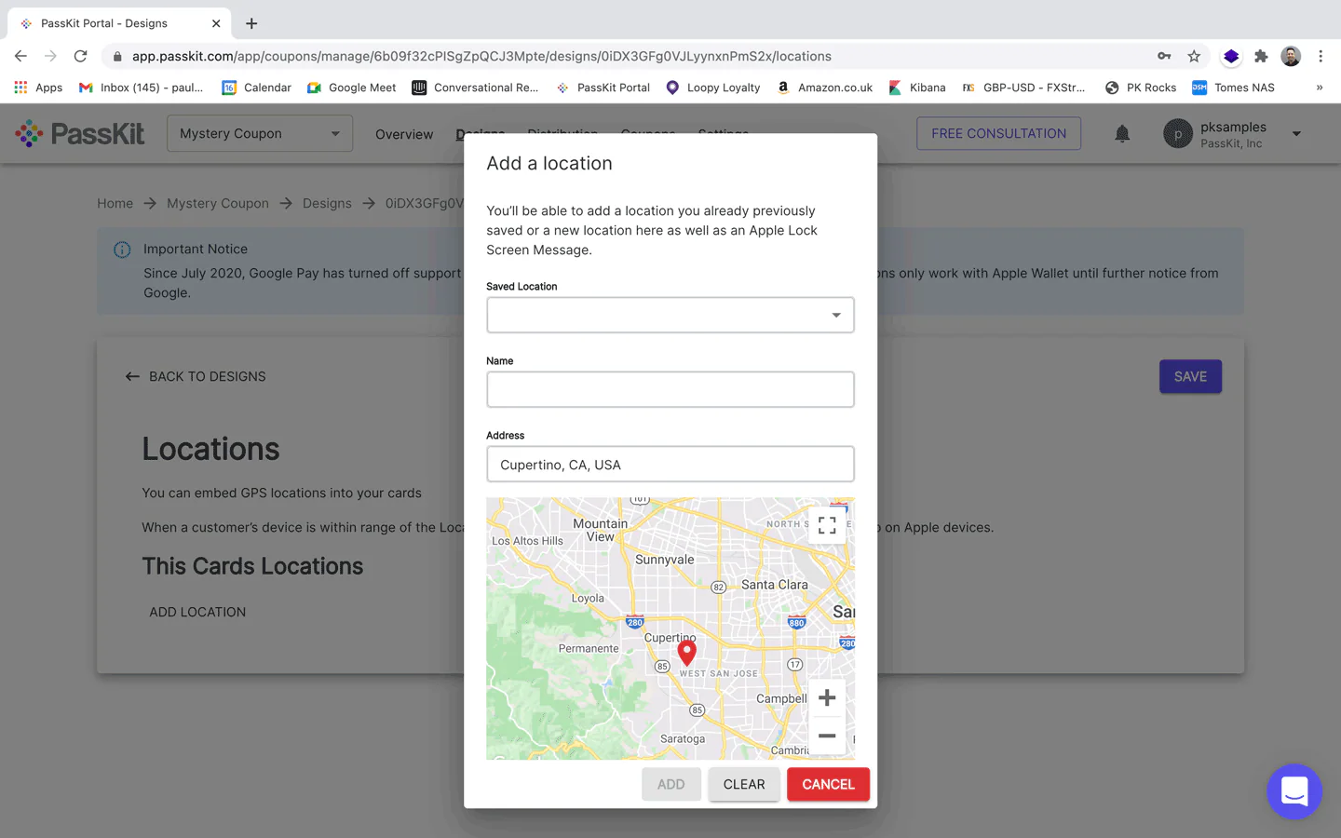Click ADD LOCATION
Screen dimensions: 1341x838
[x=197, y=612]
